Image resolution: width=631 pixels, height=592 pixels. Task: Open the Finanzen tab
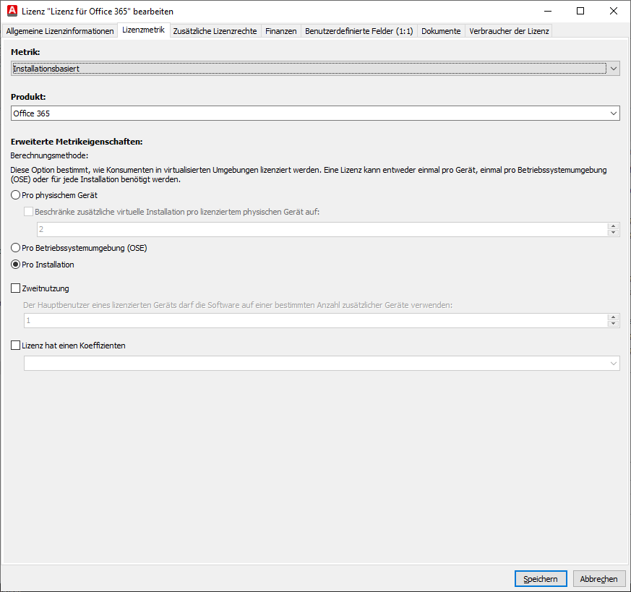coord(280,31)
